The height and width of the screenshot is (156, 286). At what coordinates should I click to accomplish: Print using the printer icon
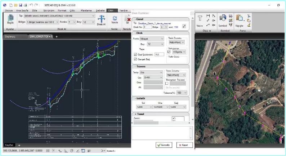pyautogui.click(x=25, y=5)
